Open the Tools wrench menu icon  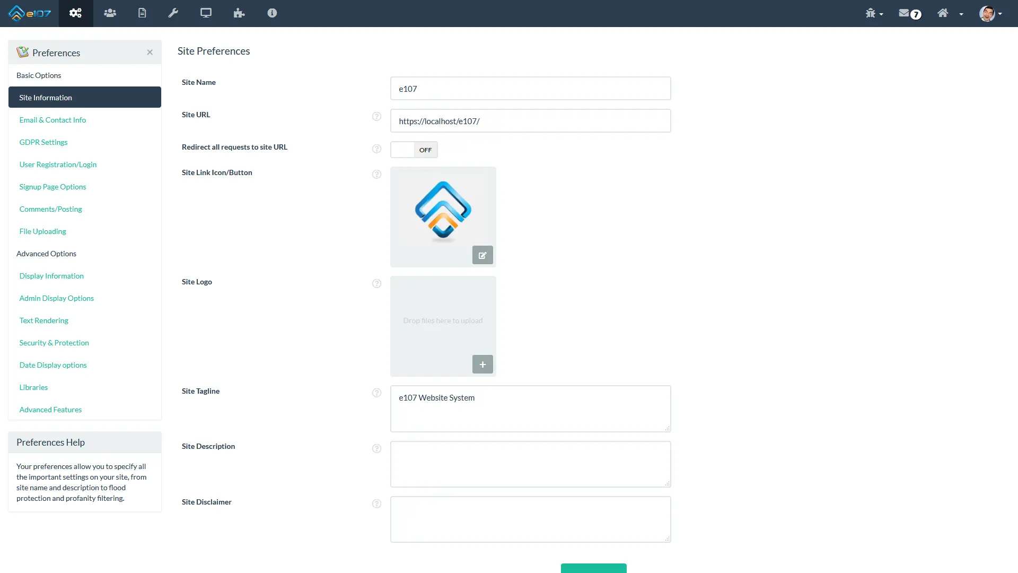pyautogui.click(x=173, y=13)
